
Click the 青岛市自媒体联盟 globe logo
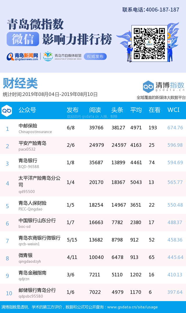coord(48,56)
